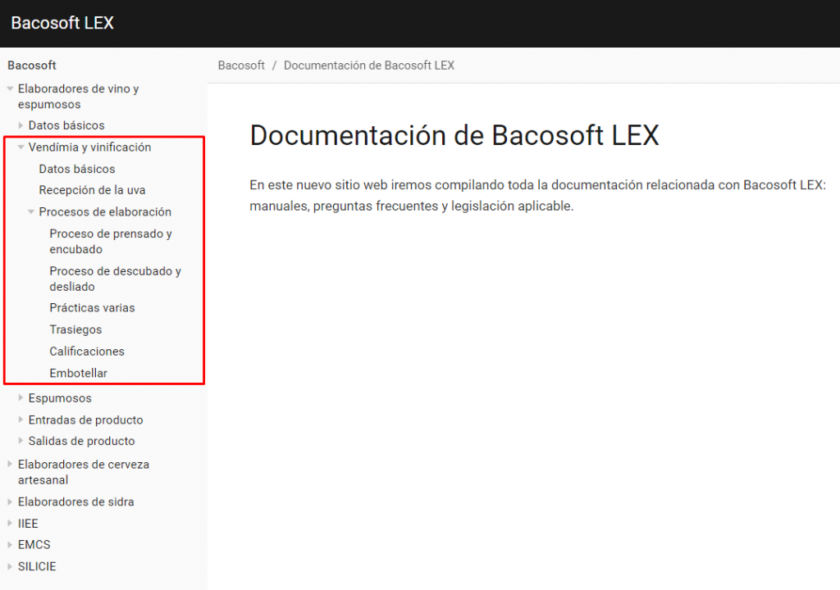Open Datos básicos under Elaboradores de vino
Viewport: 840px width, 590px height.
click(x=66, y=125)
